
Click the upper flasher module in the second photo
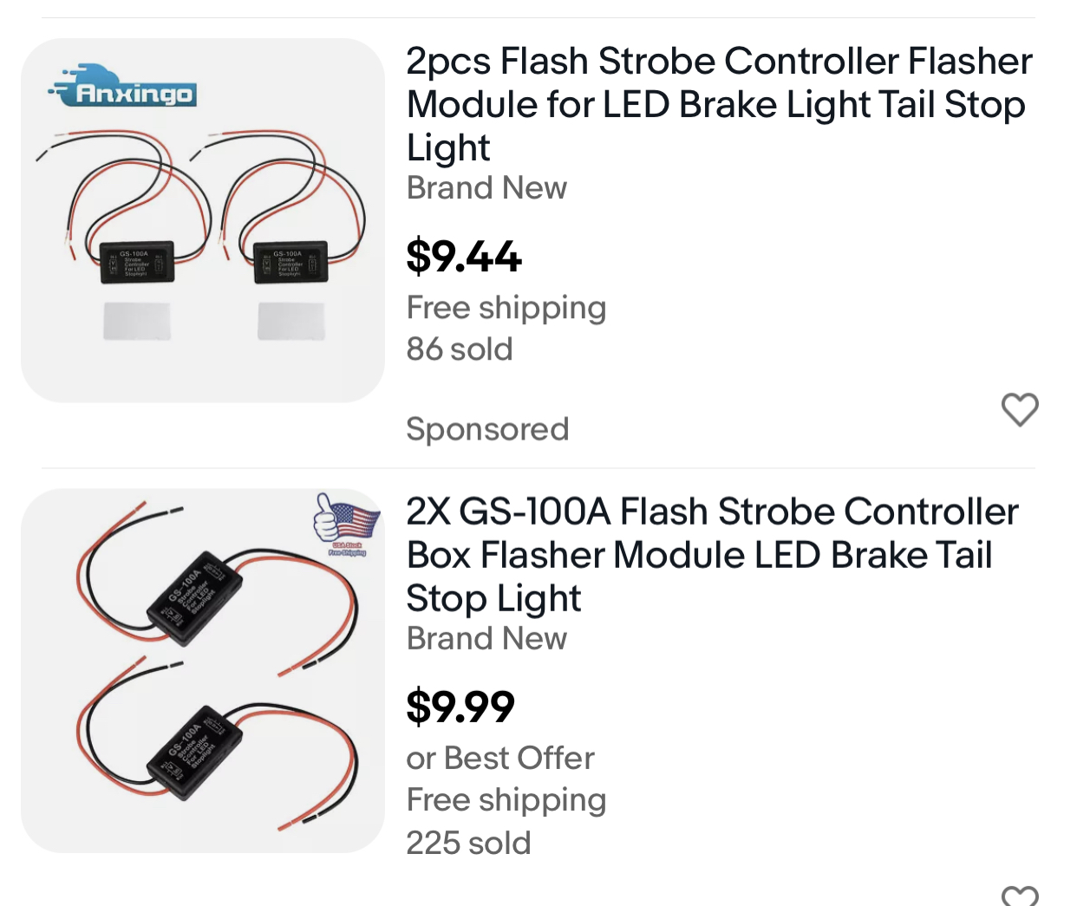click(x=194, y=596)
